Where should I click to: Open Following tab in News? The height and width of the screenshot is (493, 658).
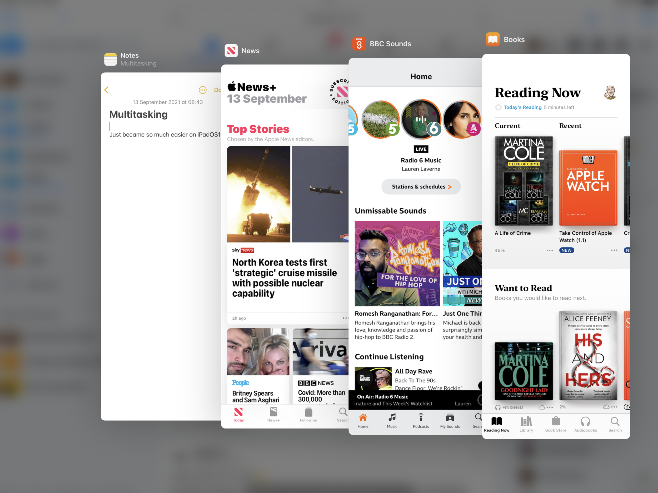pyautogui.click(x=308, y=415)
